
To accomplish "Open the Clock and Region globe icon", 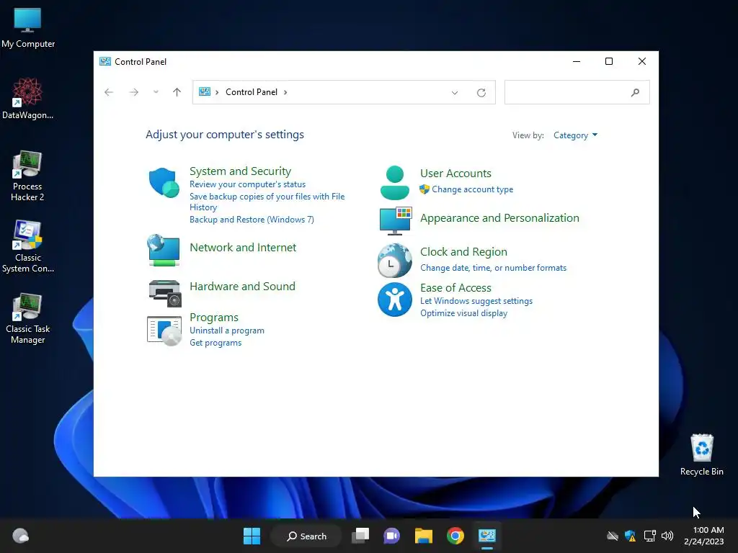I will click(395, 260).
